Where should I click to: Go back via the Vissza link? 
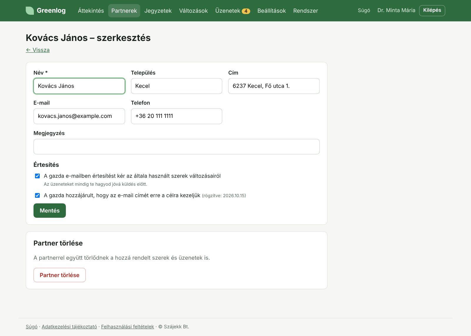tap(38, 50)
